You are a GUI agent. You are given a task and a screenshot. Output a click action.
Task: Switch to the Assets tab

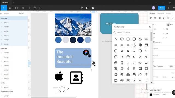[x=7, y=13]
